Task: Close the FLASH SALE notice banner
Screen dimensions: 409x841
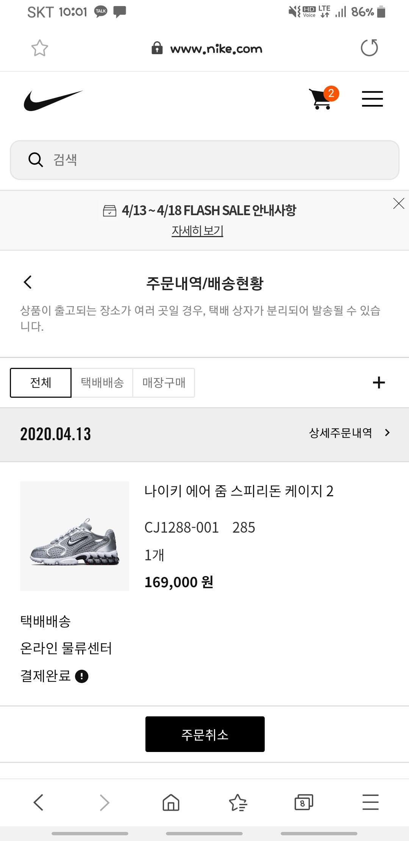Action: tap(398, 203)
